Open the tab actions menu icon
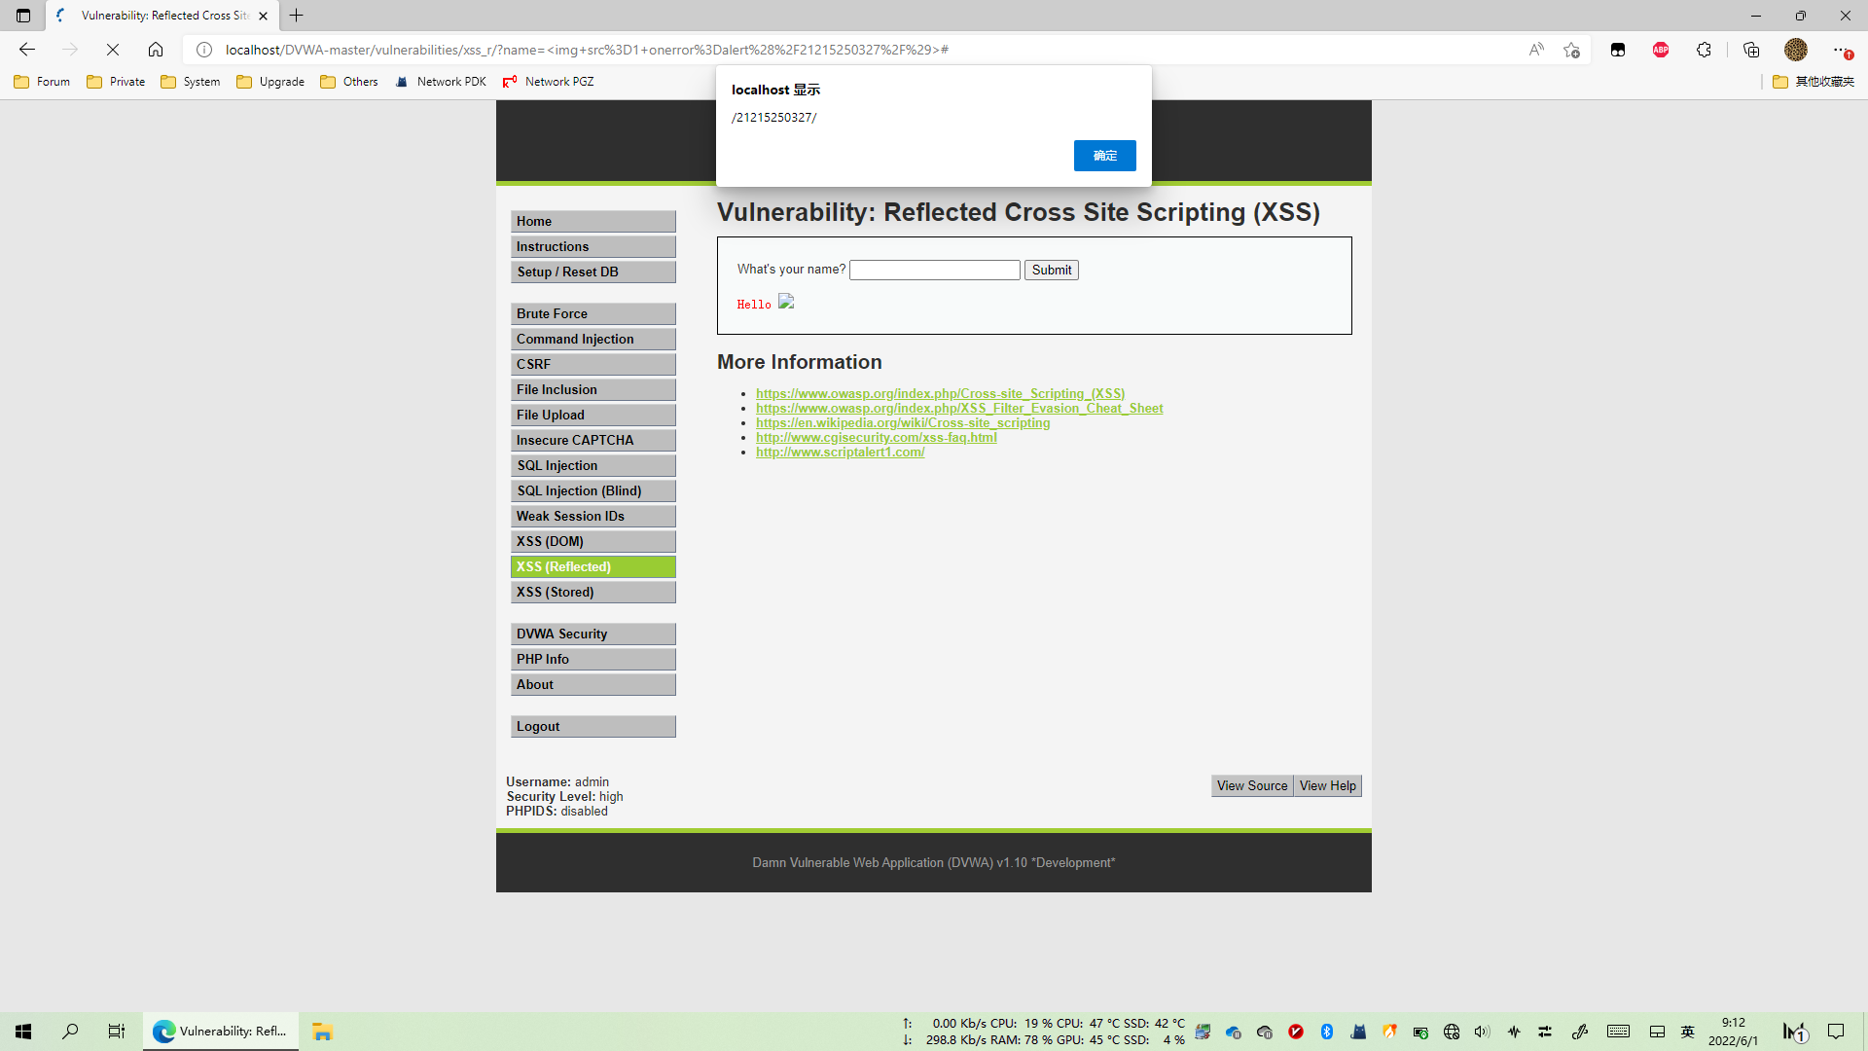The image size is (1868, 1051). coord(23,16)
